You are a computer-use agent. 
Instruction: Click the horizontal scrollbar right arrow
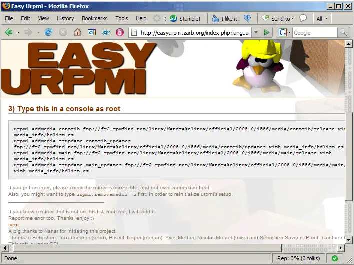(x=341, y=248)
